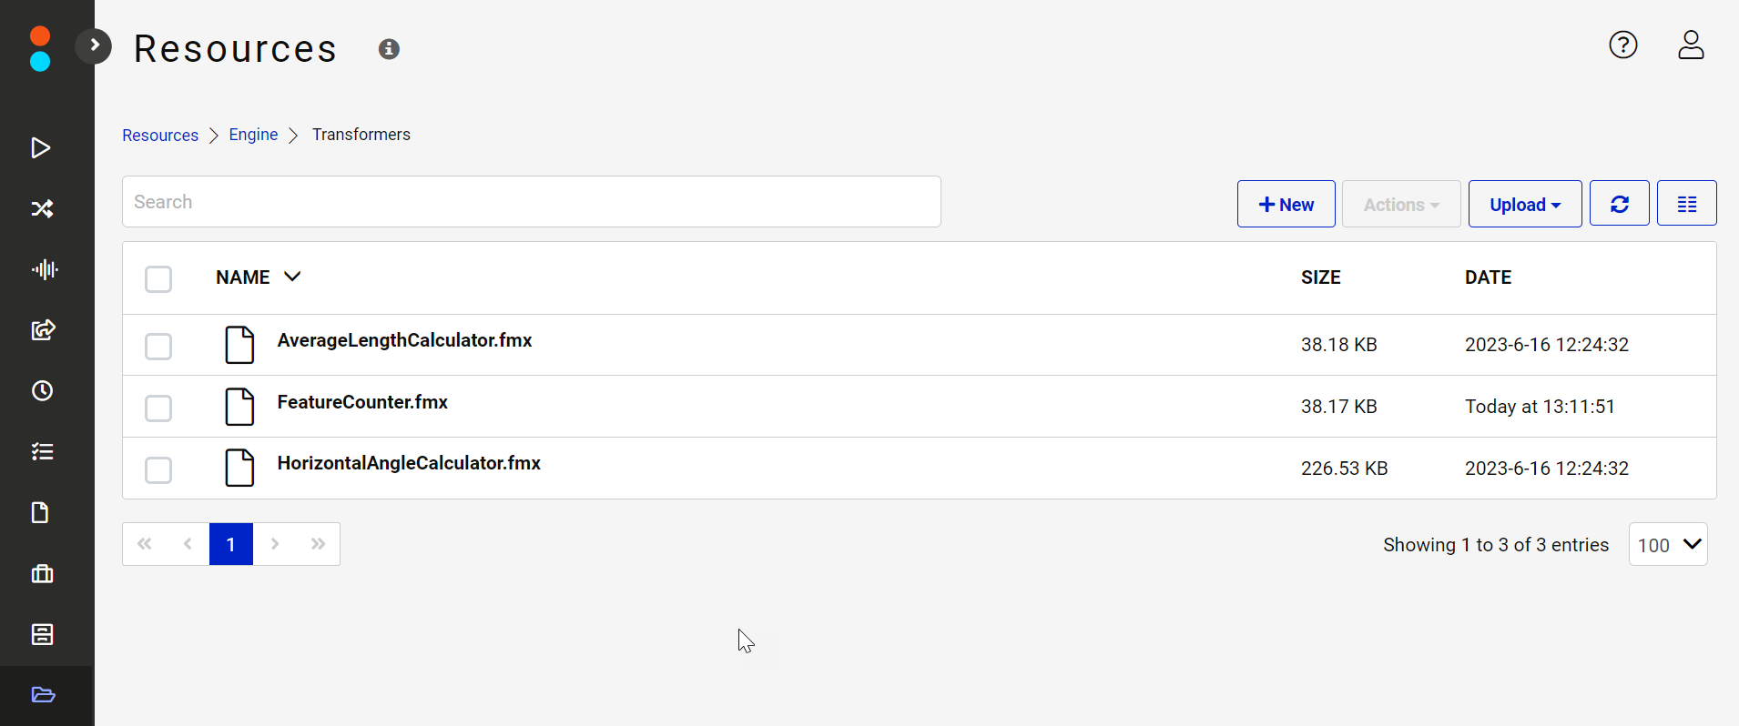Open the Projects briefcase icon in sidebar
The width and height of the screenshot is (1739, 726).
(x=42, y=573)
